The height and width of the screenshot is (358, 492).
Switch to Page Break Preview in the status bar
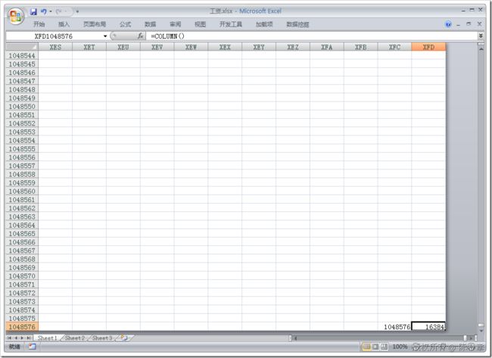pyautogui.click(x=384, y=347)
